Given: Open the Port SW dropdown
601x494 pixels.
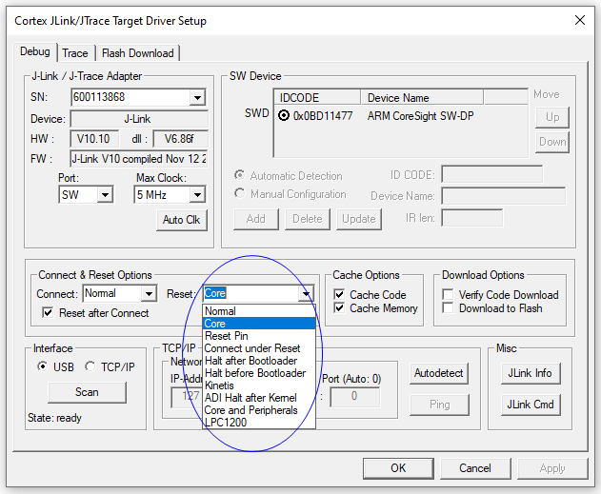Looking at the screenshot, I should (x=105, y=194).
